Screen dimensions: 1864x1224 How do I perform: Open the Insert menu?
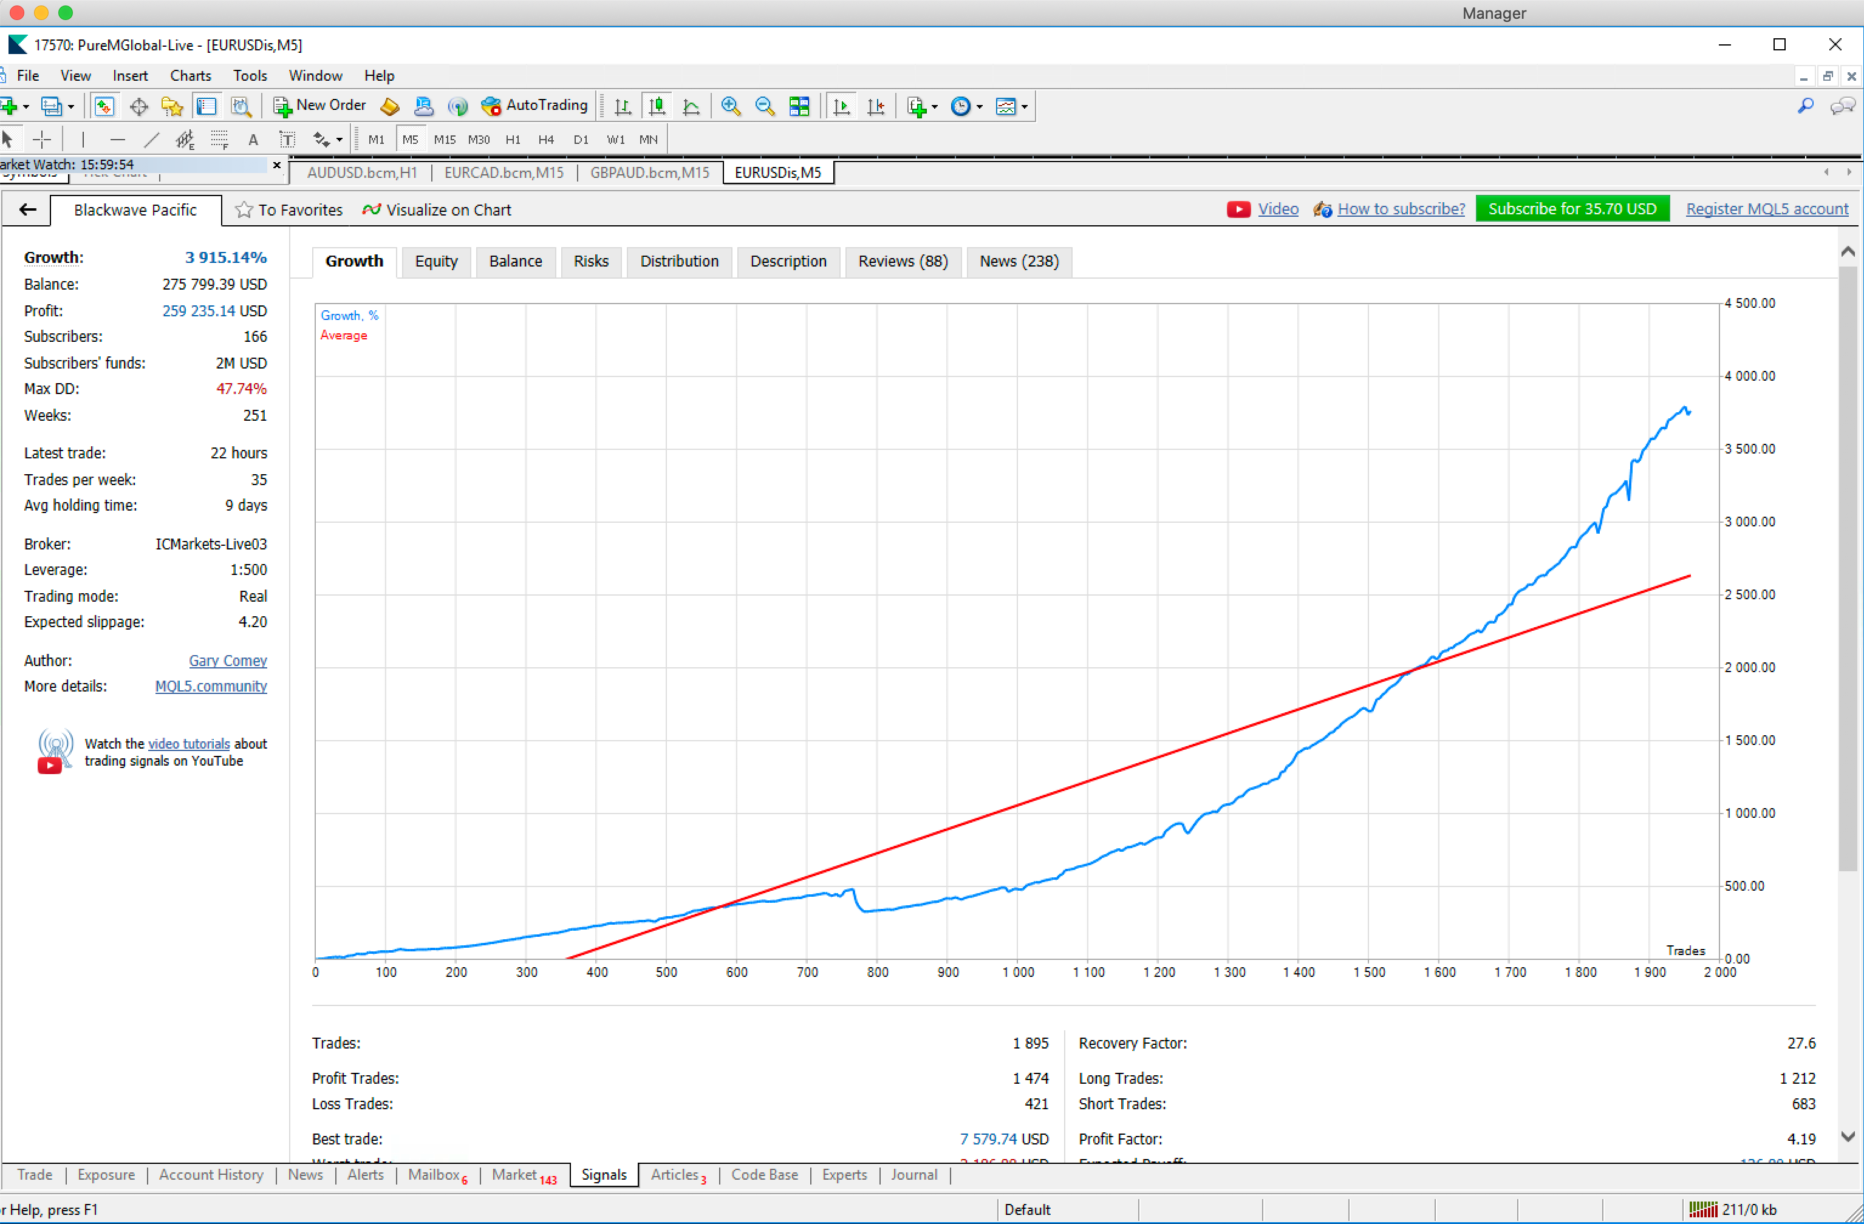point(130,76)
